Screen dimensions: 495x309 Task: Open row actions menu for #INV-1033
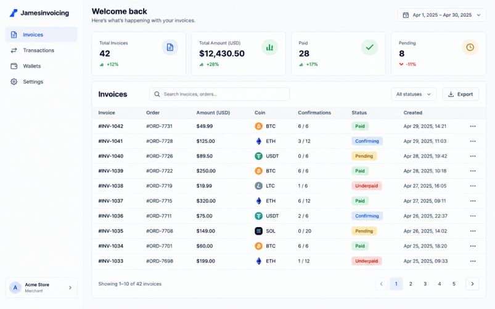[x=473, y=262]
